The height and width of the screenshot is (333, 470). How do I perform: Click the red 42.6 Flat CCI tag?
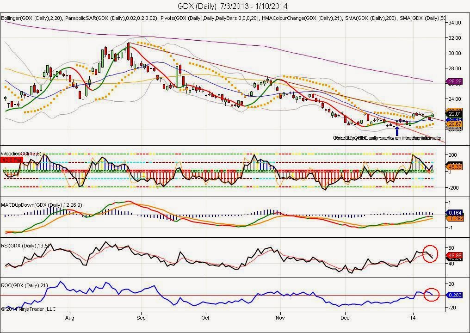point(12,160)
